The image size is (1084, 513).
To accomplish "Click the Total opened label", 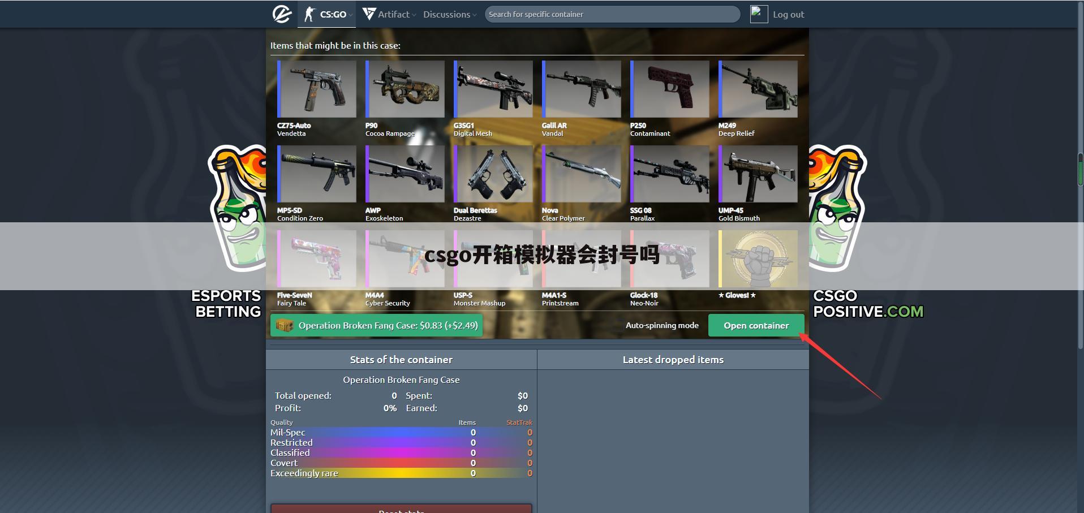I will pos(303,396).
